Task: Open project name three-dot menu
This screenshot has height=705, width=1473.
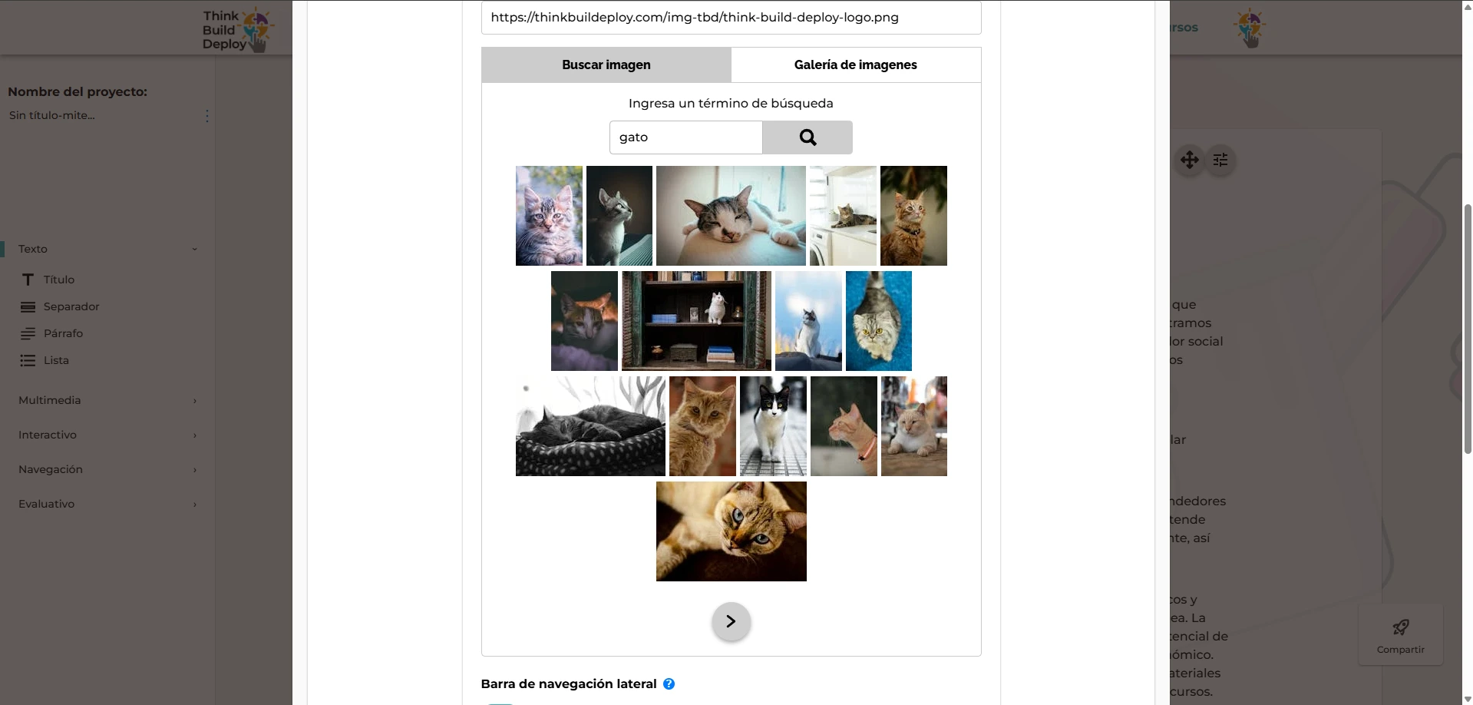Action: (x=207, y=115)
